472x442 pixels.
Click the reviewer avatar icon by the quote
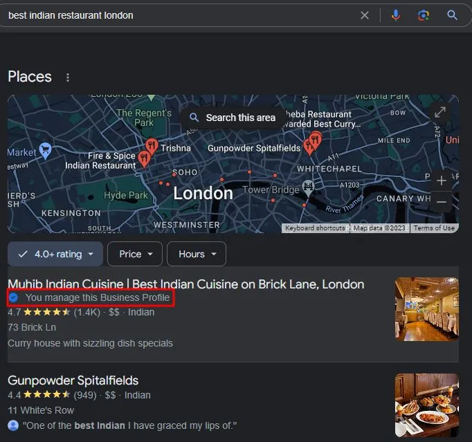pos(13,425)
